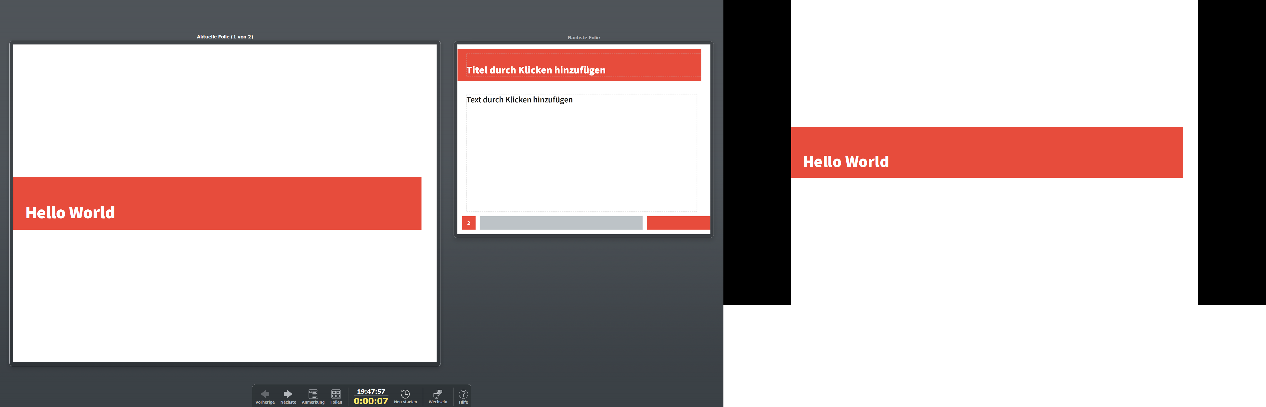Click the yellow elapsed time 0:00:07

(371, 401)
